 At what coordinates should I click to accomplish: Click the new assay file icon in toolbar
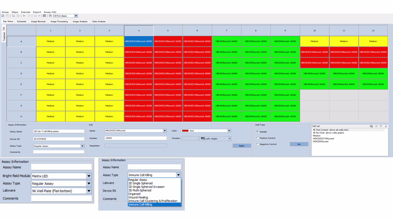(x=3, y=16)
